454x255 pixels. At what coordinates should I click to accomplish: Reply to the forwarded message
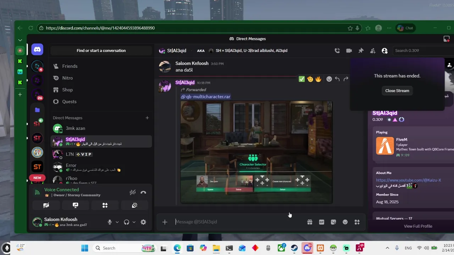click(x=337, y=79)
